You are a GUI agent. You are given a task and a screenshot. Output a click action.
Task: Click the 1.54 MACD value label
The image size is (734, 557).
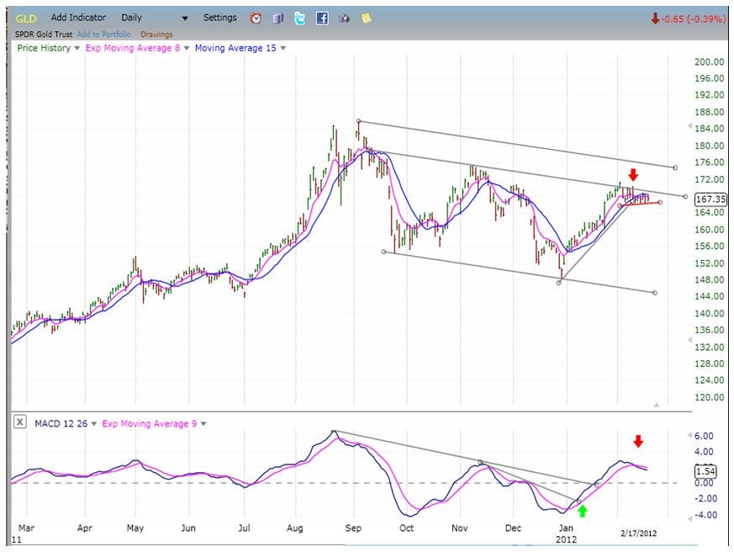click(x=705, y=471)
